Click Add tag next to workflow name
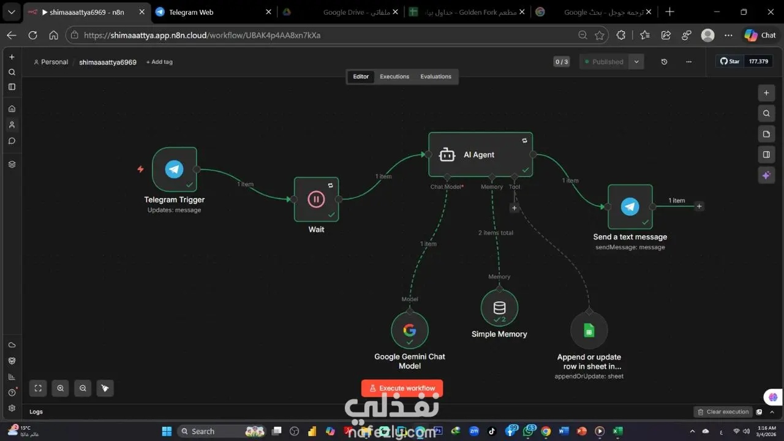This screenshot has width=784, height=441. click(x=159, y=62)
